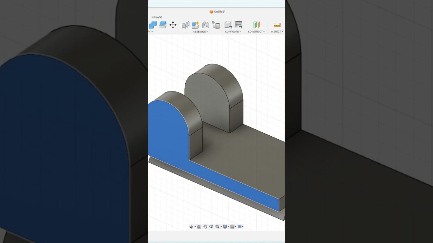
Task: Click the Zoom Window fit icon
Action: pos(218,227)
